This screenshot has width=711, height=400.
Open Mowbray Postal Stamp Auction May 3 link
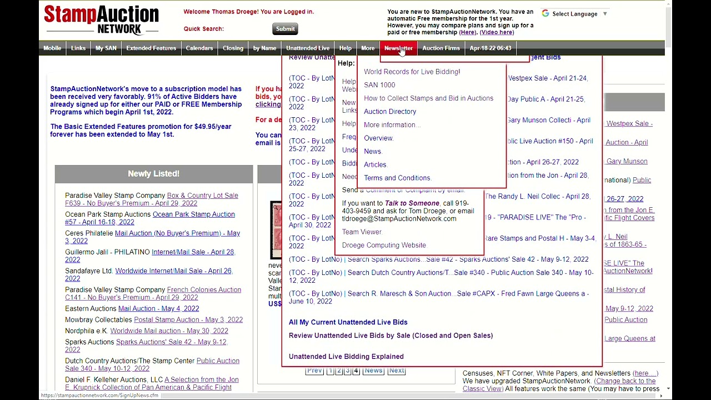coord(188,320)
